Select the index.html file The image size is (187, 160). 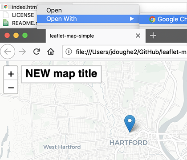[21, 7]
